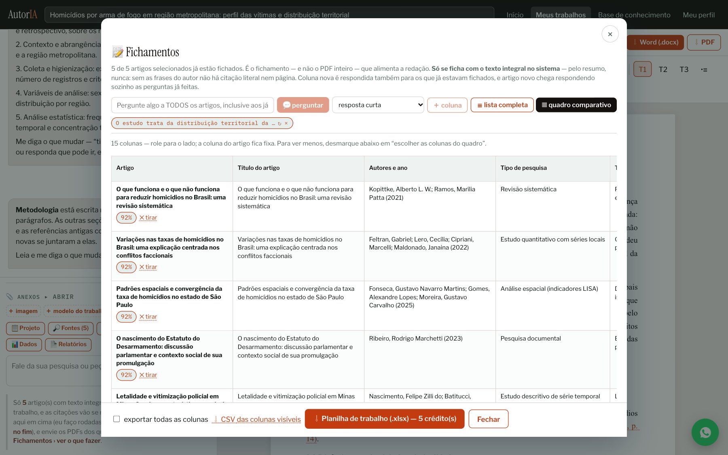Open the green WhatsApp chat bubble
The height and width of the screenshot is (455, 728).
pos(705,432)
